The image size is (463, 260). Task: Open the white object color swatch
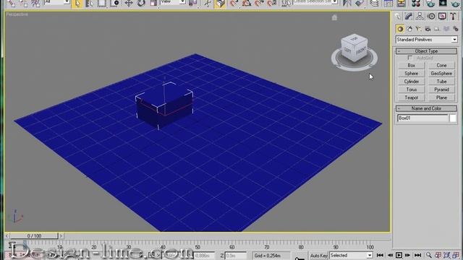tap(453, 118)
